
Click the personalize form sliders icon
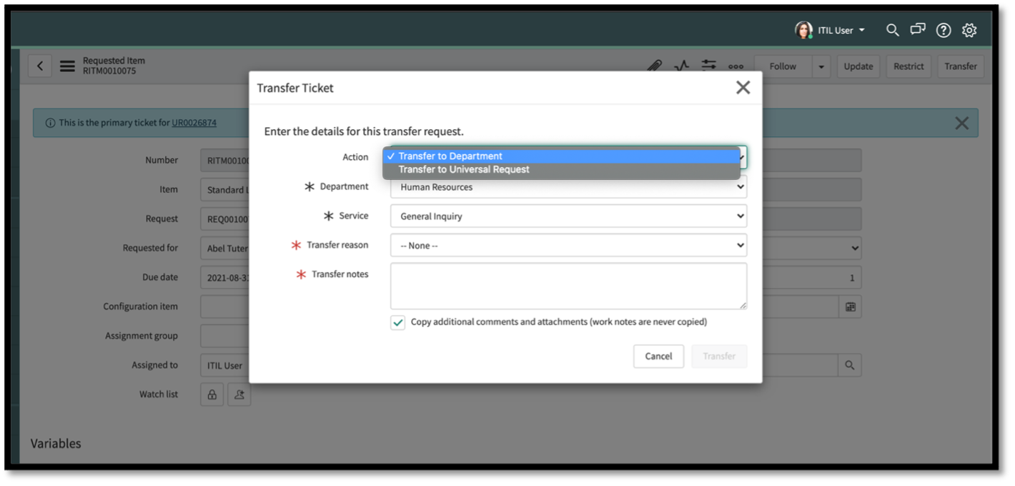[708, 66]
